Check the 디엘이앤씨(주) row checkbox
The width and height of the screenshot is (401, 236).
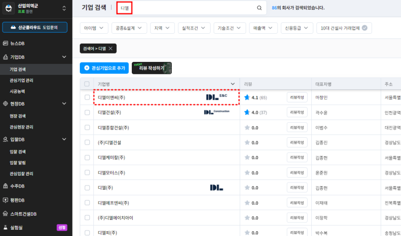87,97
